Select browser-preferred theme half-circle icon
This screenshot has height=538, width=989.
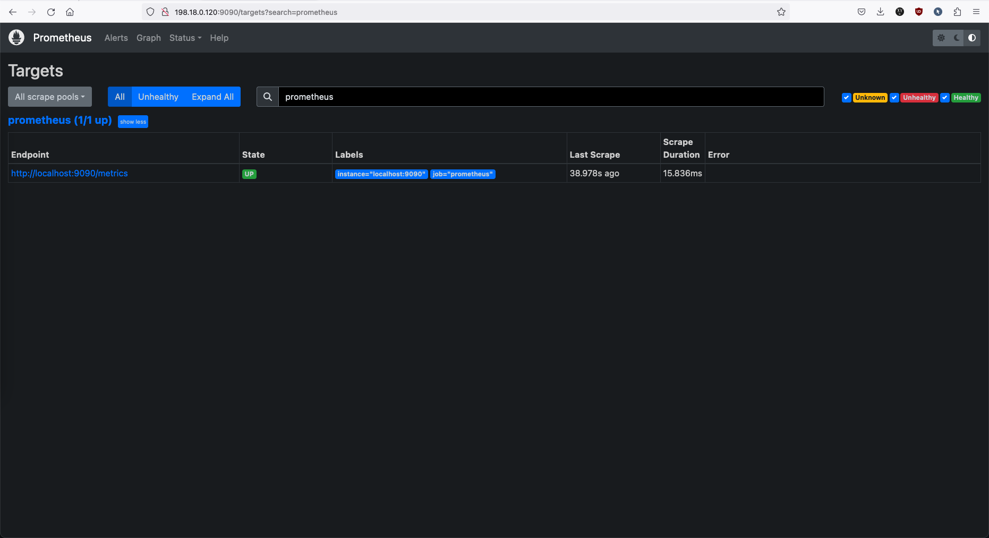(972, 38)
